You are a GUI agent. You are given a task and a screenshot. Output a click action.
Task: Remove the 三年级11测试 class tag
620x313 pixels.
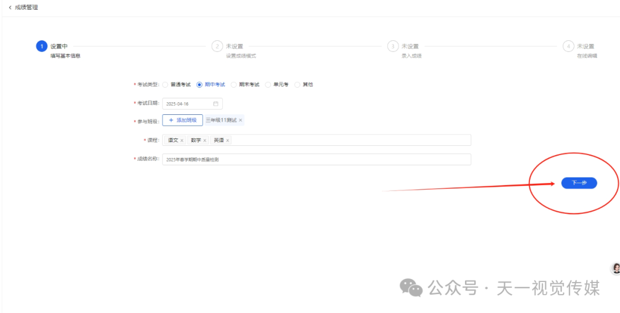240,120
